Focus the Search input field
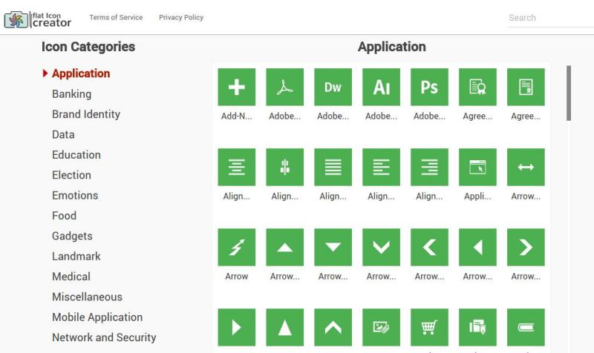Image resolution: width=594 pixels, height=353 pixels. 551,18
